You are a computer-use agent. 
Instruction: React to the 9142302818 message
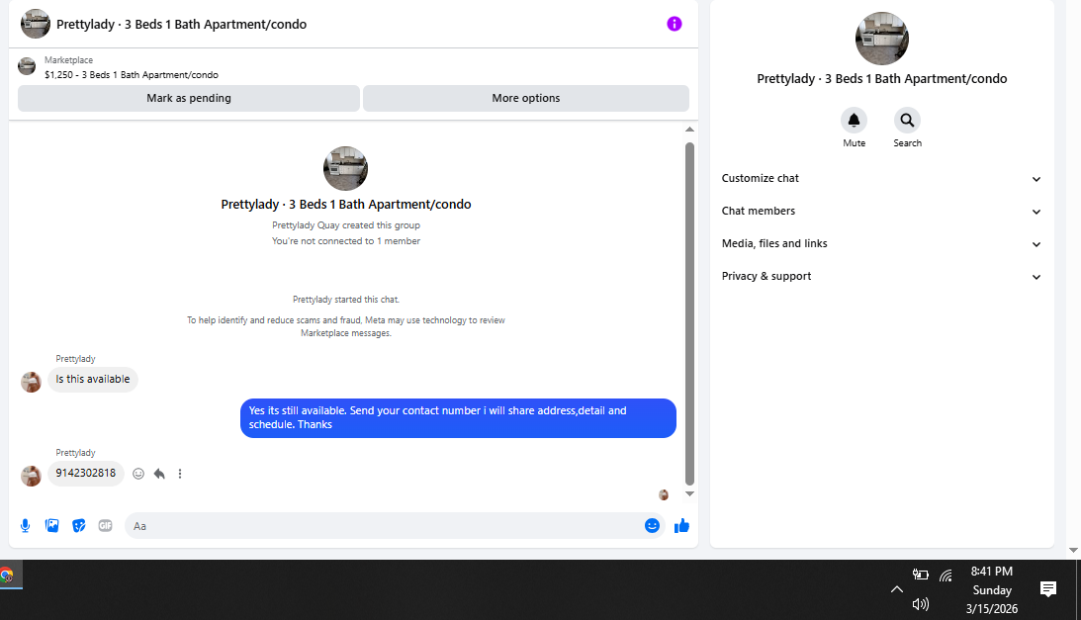coord(138,474)
